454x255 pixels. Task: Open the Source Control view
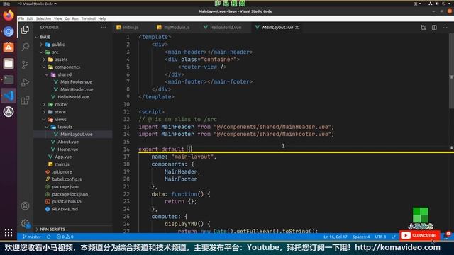(26, 64)
